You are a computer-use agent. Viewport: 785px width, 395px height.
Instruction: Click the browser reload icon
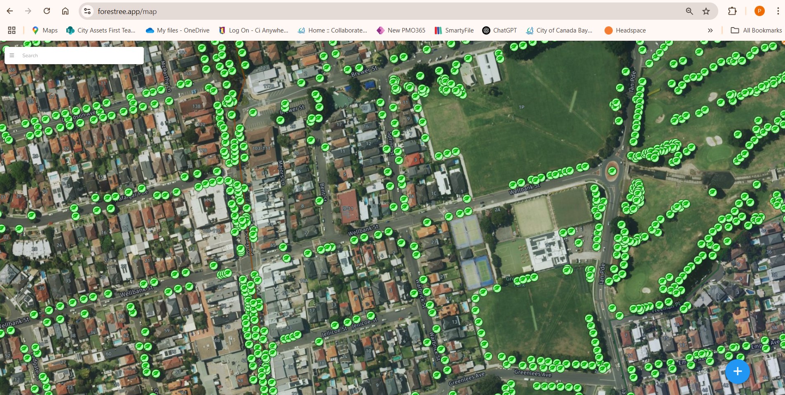click(47, 11)
